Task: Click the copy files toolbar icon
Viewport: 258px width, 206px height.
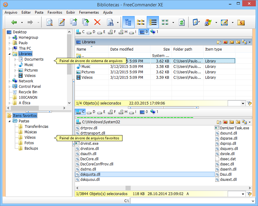Action: point(74,22)
